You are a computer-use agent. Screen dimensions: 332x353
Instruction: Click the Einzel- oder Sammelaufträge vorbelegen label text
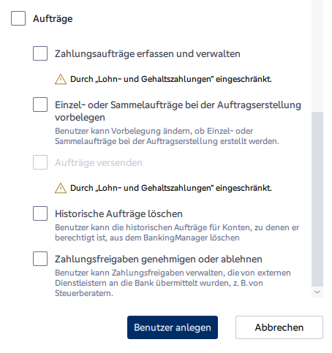[178, 111]
